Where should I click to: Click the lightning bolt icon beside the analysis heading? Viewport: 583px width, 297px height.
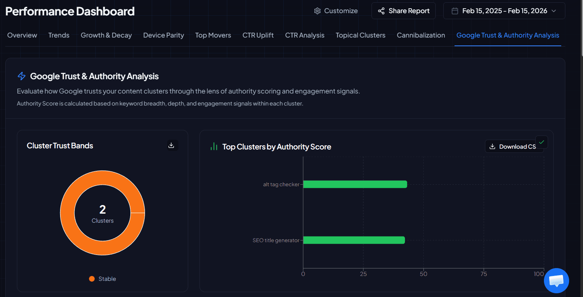click(21, 76)
